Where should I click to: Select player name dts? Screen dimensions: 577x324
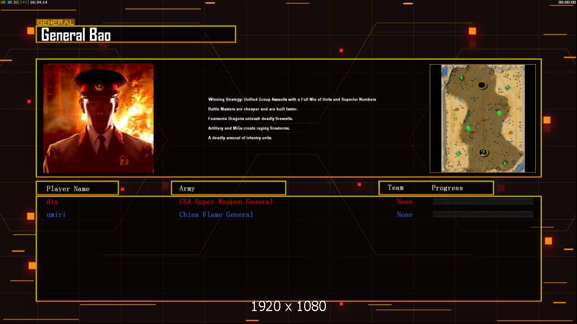[x=53, y=201]
